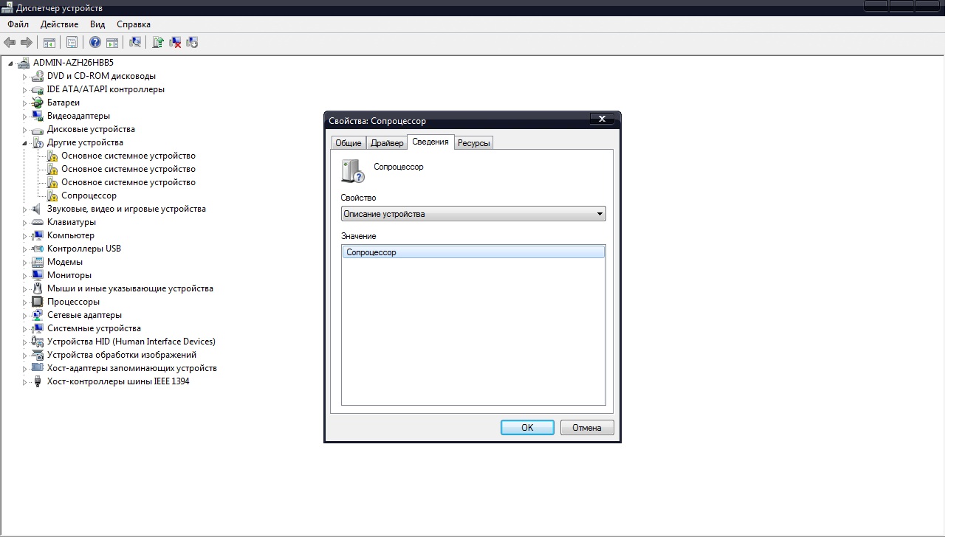Open the Файл menu

(x=18, y=24)
